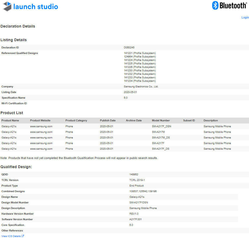This screenshot has width=249, height=240.
Task: Select the Model Number column header
Action: click(x=161, y=121)
